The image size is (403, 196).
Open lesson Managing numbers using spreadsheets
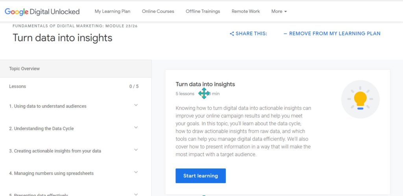point(52,173)
